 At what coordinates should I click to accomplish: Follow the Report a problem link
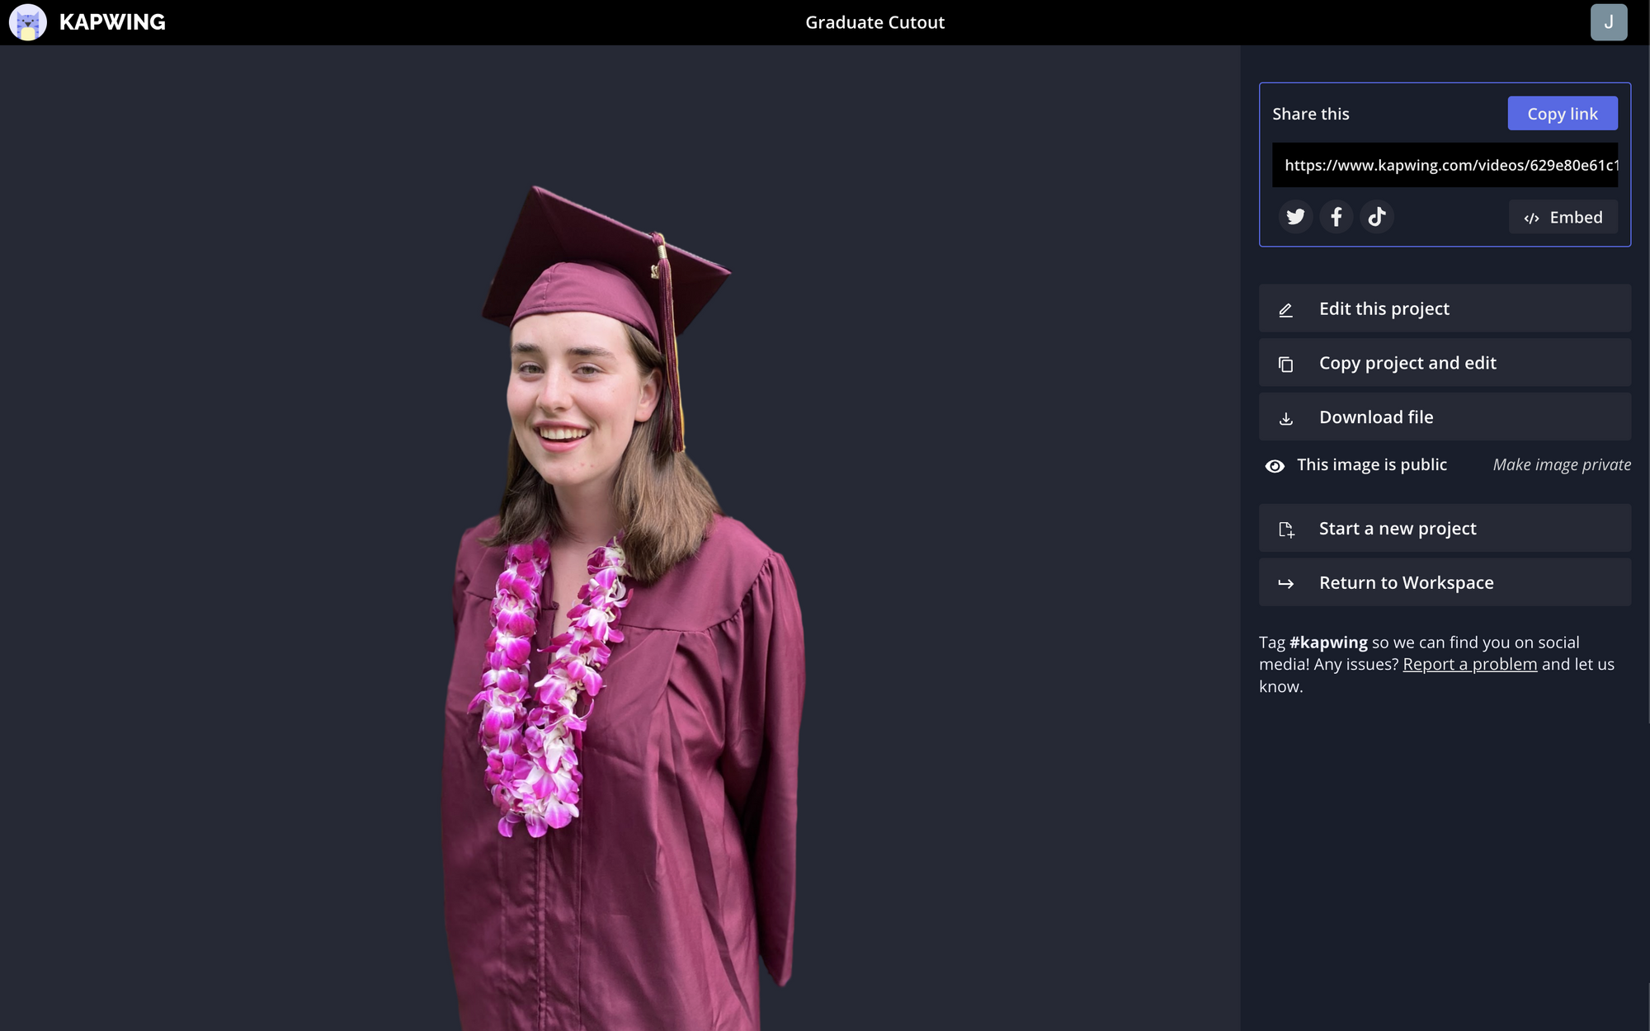tap(1469, 665)
